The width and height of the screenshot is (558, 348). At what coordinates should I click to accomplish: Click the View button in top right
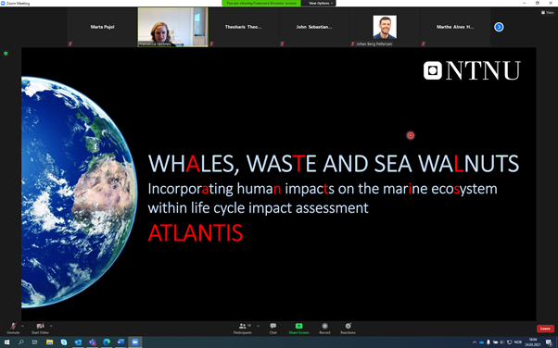[x=547, y=12]
